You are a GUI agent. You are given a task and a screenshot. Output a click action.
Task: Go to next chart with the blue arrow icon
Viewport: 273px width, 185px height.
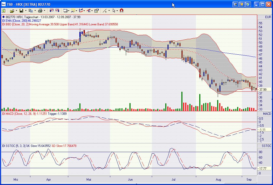point(57,11)
